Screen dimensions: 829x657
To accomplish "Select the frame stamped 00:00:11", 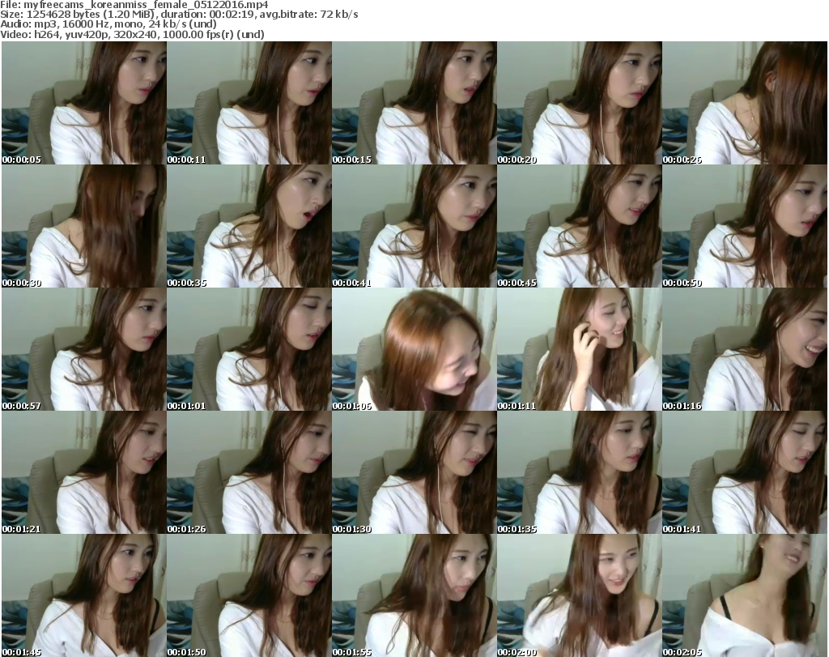I will 249,103.
